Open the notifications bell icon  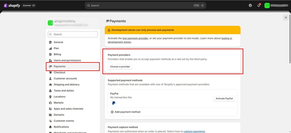pos(259,5)
